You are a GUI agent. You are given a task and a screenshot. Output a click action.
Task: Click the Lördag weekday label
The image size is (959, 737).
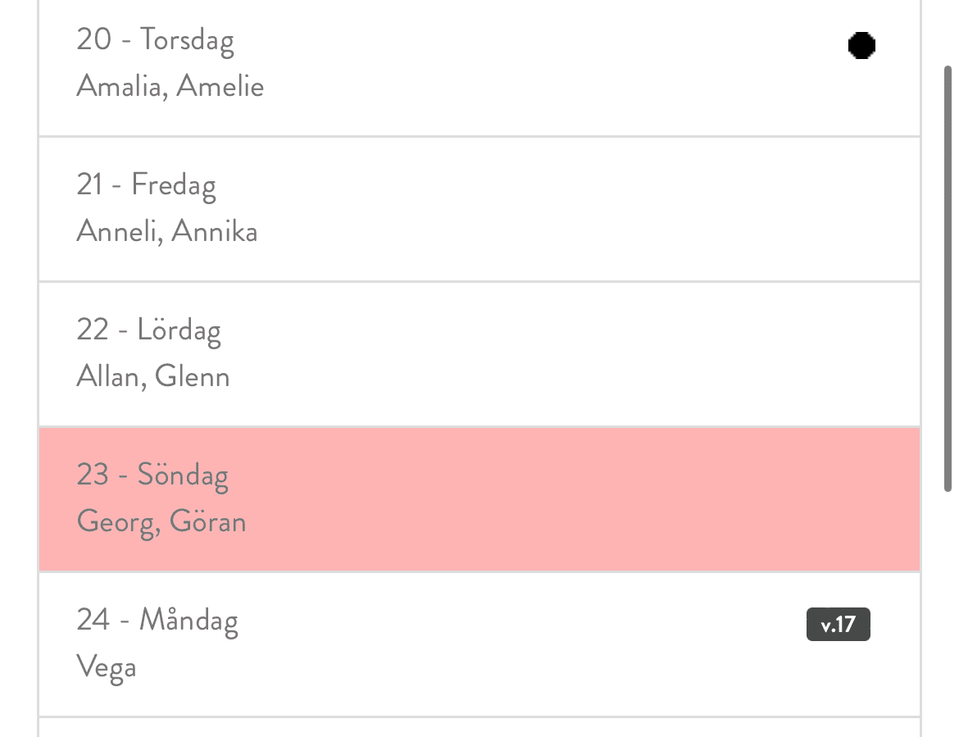pos(179,330)
